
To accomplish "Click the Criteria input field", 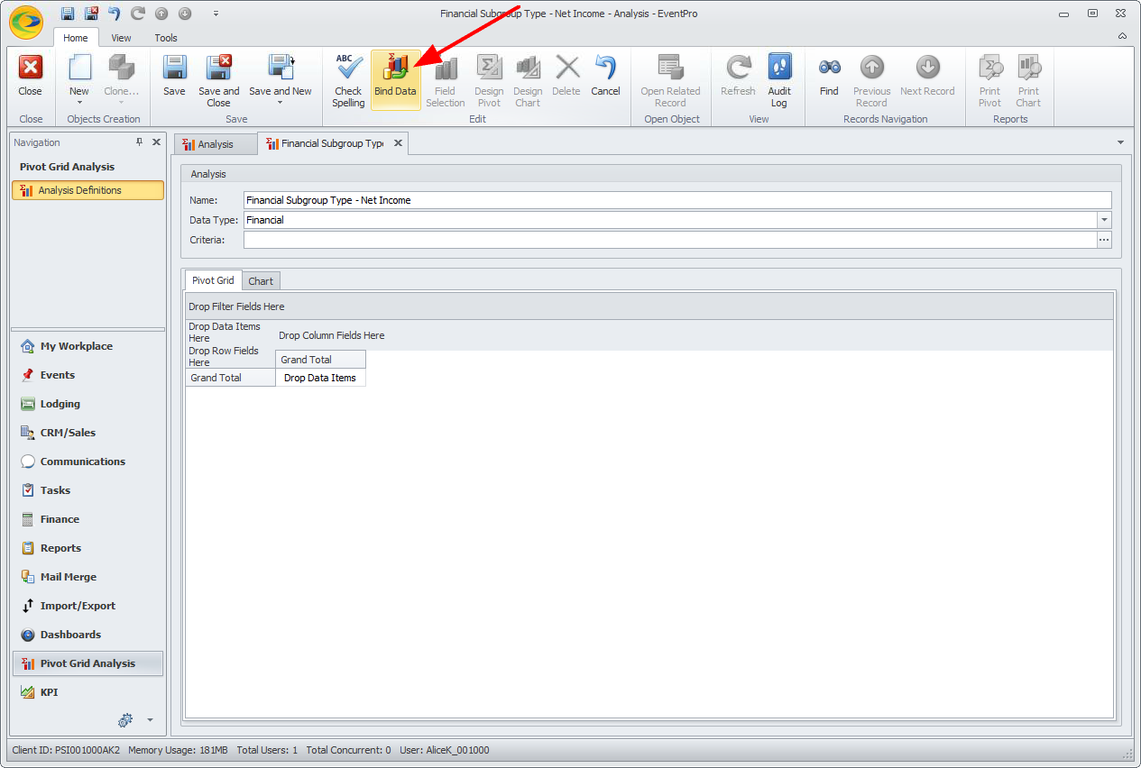I will (x=670, y=240).
